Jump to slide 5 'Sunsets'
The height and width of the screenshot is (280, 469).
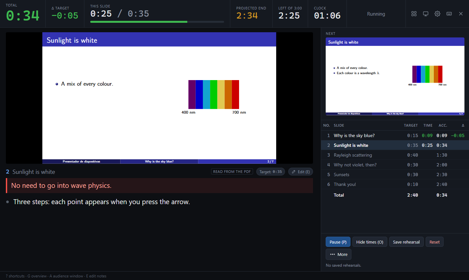395,175
